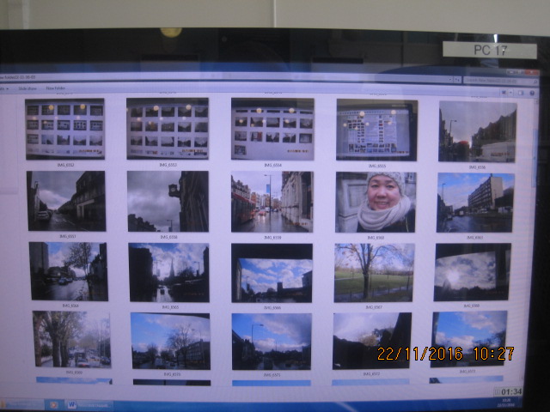The height and width of the screenshot is (412, 550).
Task: Click the search box in Explorer
Action: tap(501, 81)
